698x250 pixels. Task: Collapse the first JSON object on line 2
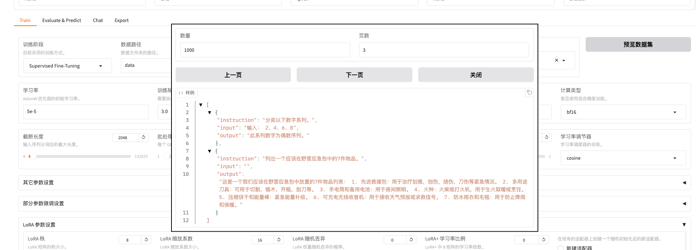tap(210, 113)
